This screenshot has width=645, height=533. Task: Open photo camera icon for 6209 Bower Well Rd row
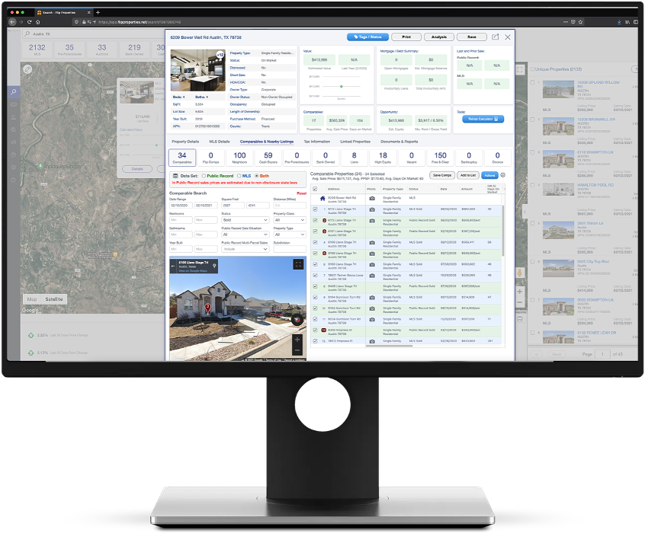point(372,198)
